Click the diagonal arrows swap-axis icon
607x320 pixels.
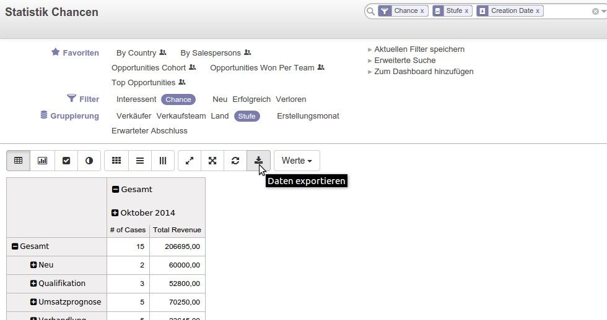coord(190,161)
